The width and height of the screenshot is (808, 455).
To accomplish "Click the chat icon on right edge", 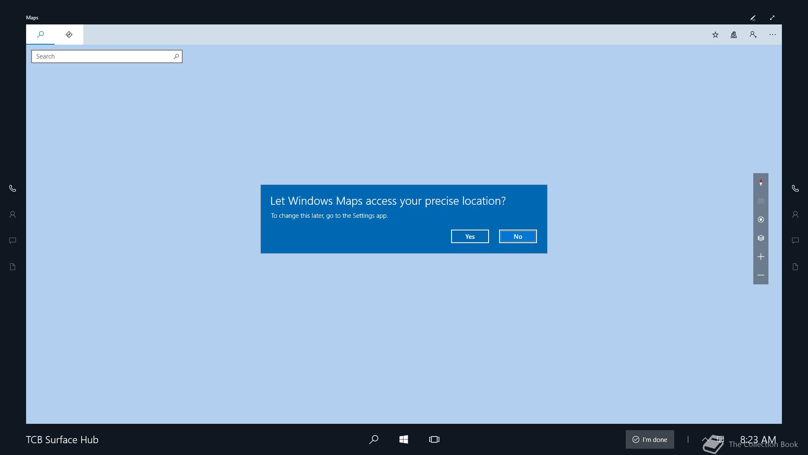I will [x=795, y=241].
